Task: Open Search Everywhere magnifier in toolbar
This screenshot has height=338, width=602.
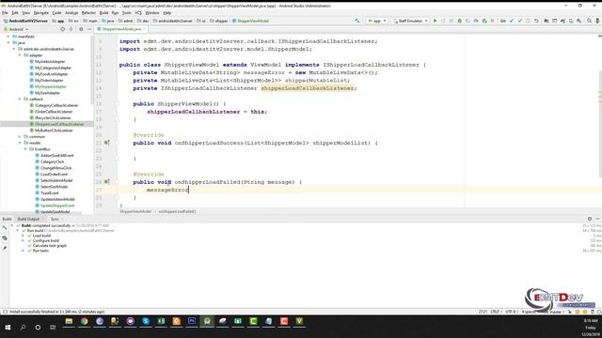Action: pyautogui.click(x=590, y=21)
